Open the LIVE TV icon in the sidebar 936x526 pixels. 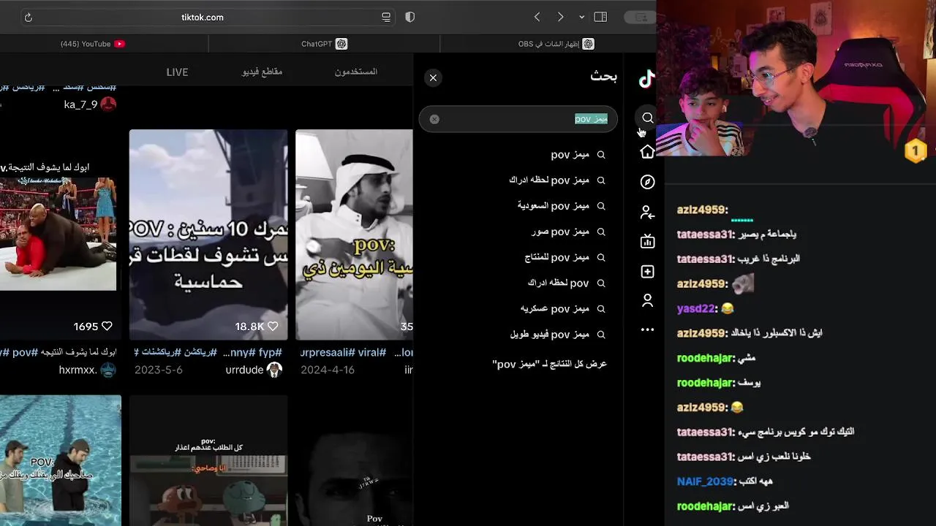pos(647,241)
